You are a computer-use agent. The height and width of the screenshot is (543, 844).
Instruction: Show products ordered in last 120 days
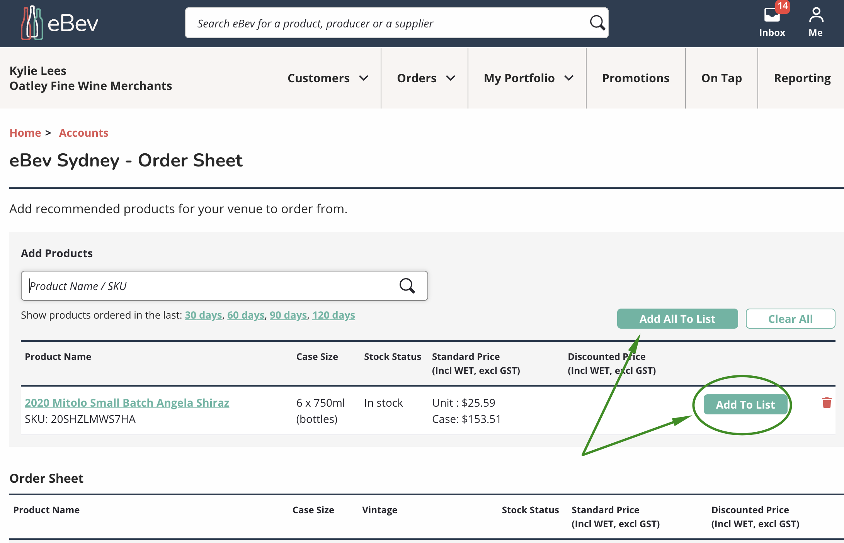334,315
